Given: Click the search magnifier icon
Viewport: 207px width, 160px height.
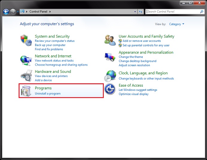Looking at the screenshot, I should [x=202, y=12].
